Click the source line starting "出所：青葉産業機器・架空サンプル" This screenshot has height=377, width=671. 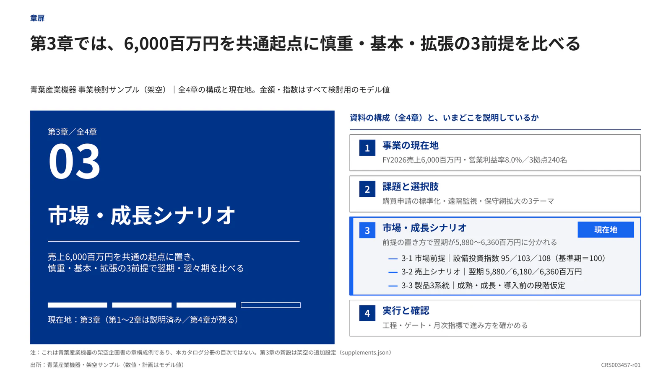pyautogui.click(x=109, y=365)
